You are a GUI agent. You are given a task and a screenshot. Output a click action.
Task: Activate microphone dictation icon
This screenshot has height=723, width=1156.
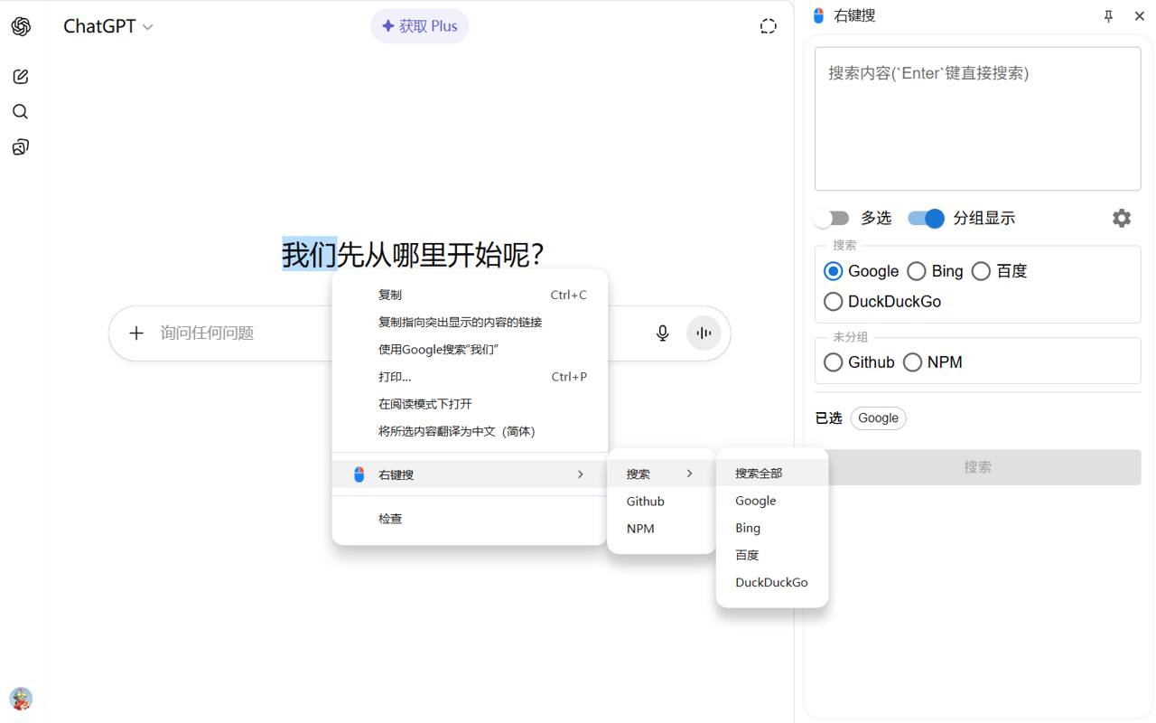point(663,333)
